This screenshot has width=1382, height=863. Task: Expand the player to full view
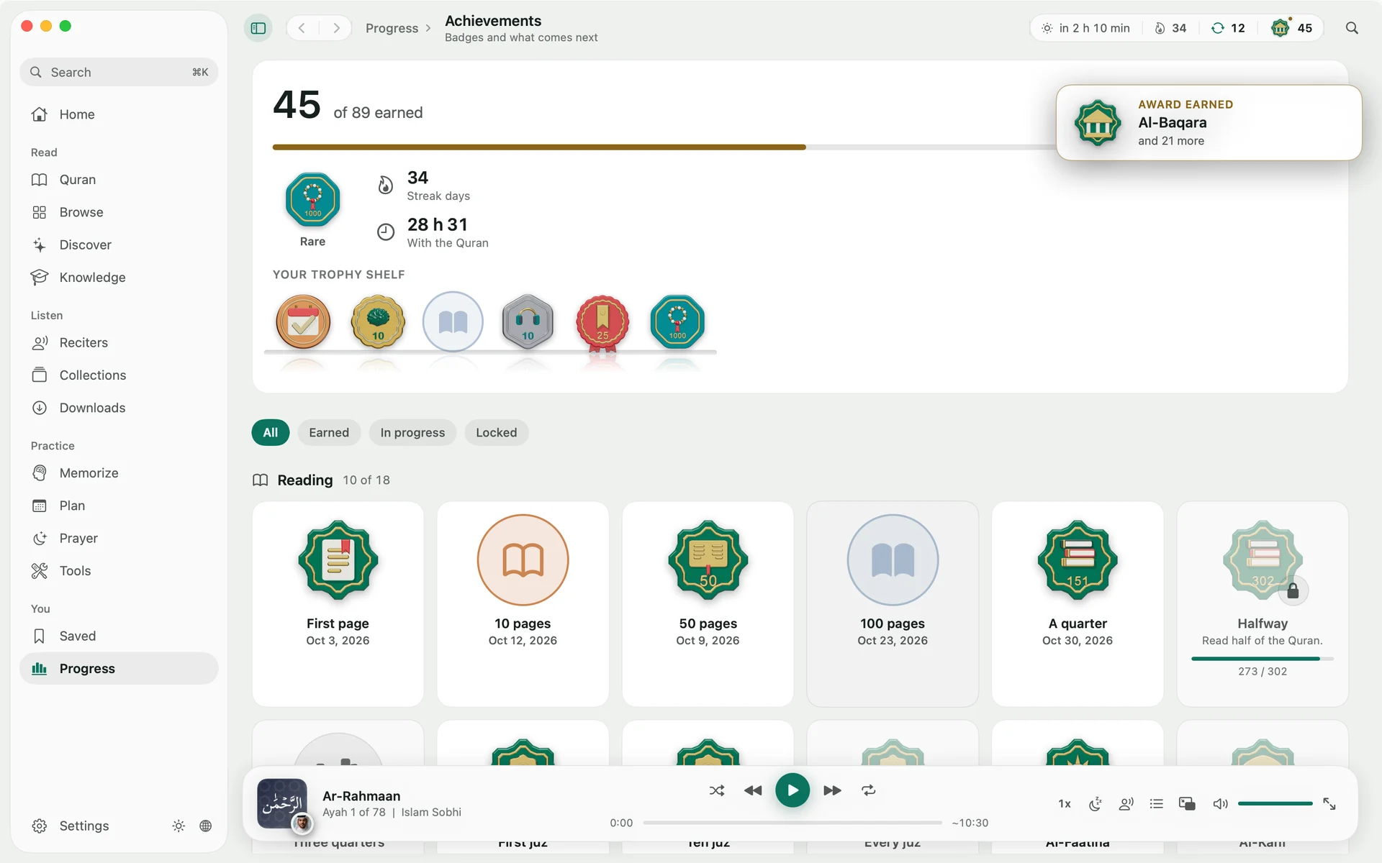pyautogui.click(x=1329, y=804)
